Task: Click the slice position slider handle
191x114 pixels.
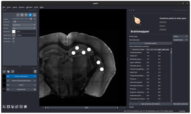Action: coord(87,108)
